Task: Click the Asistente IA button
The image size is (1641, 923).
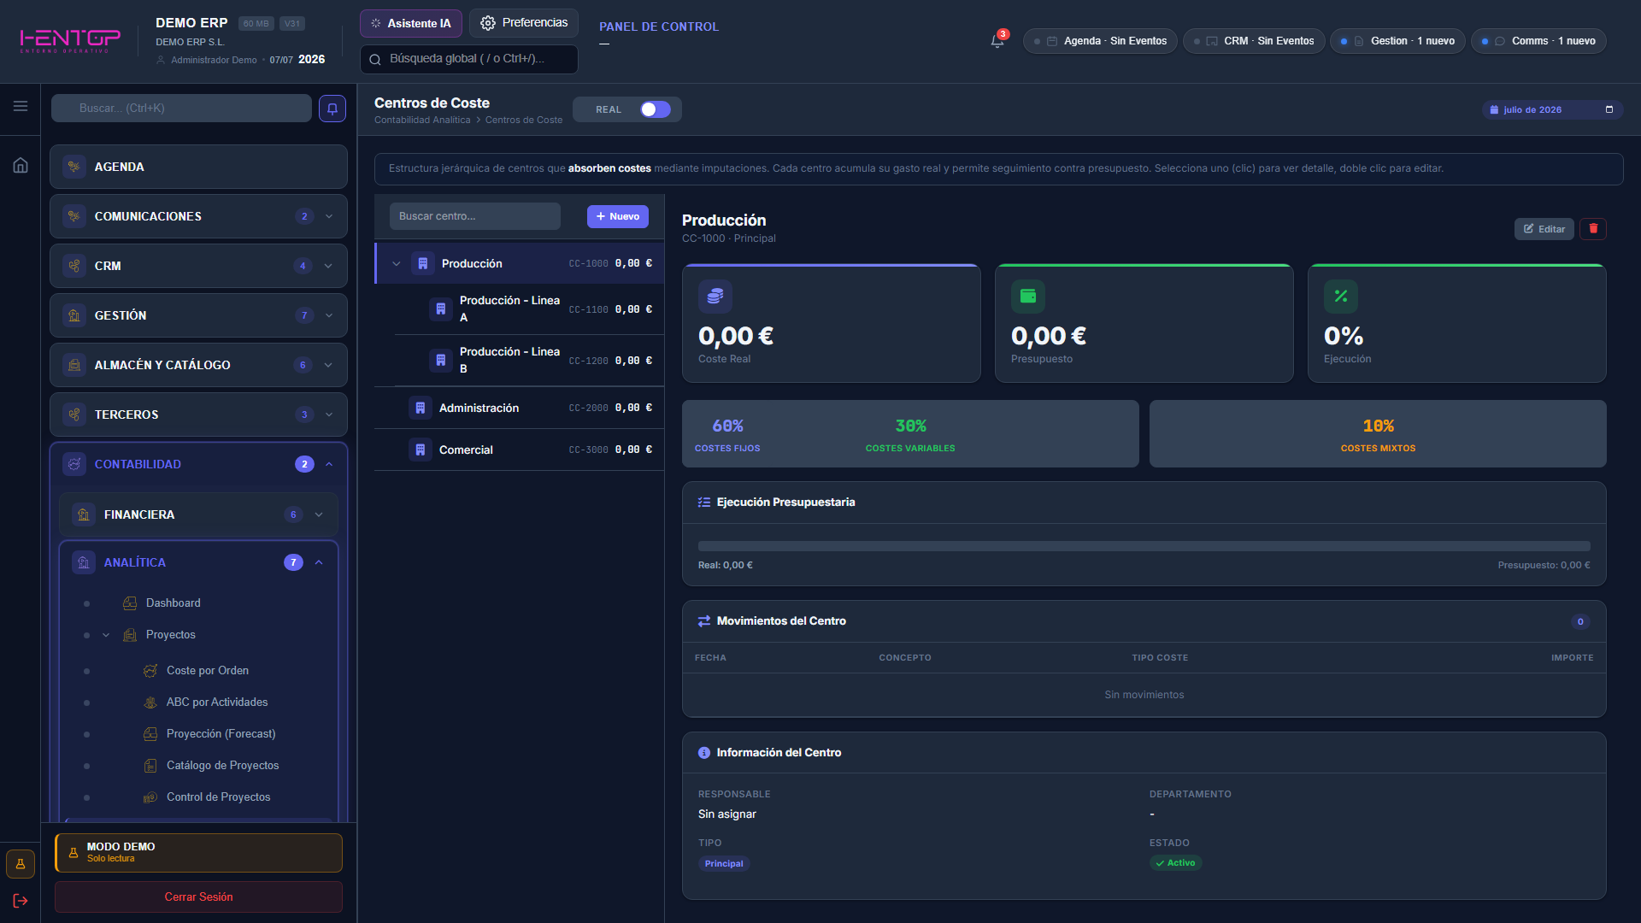Action: point(411,23)
